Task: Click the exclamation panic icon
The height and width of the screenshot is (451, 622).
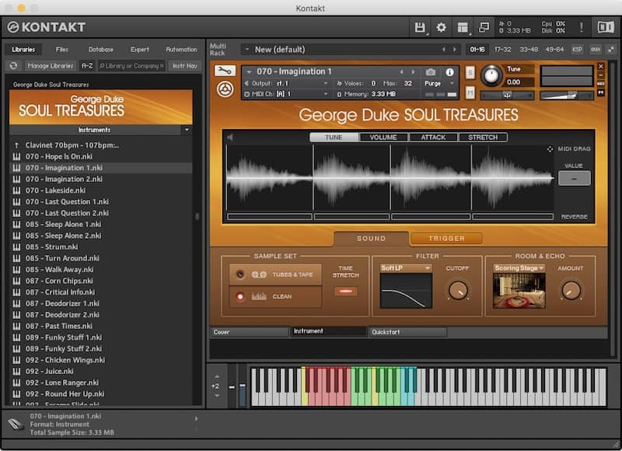Action: pos(581,27)
